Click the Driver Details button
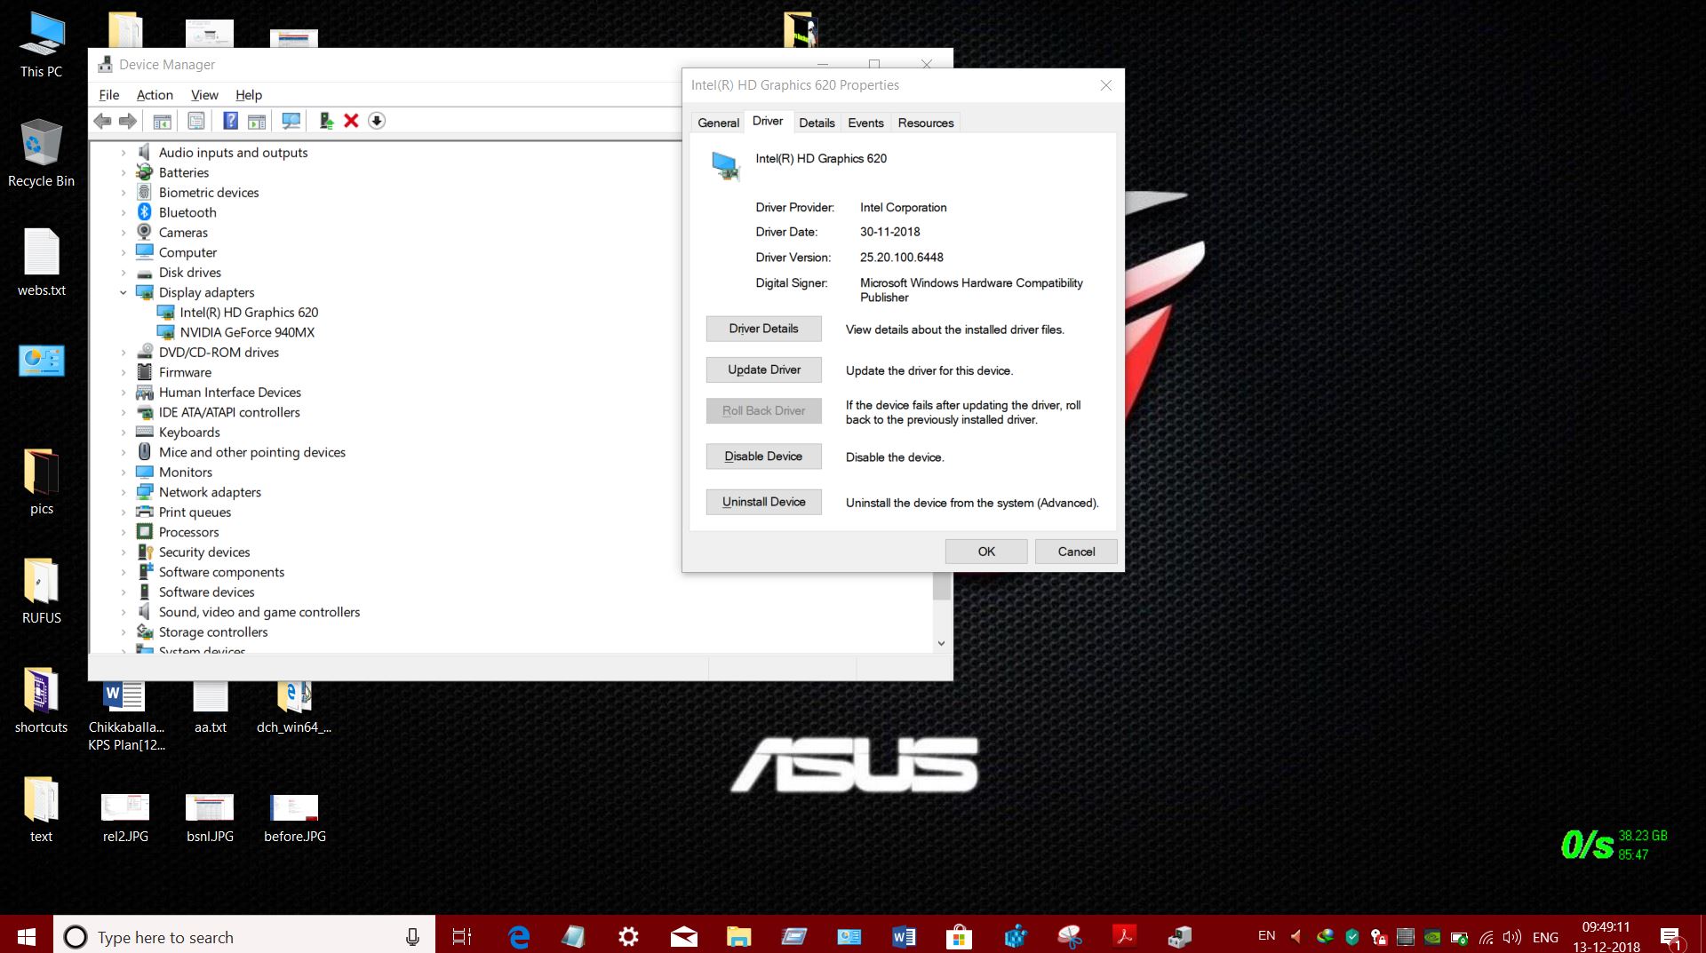 pyautogui.click(x=763, y=329)
